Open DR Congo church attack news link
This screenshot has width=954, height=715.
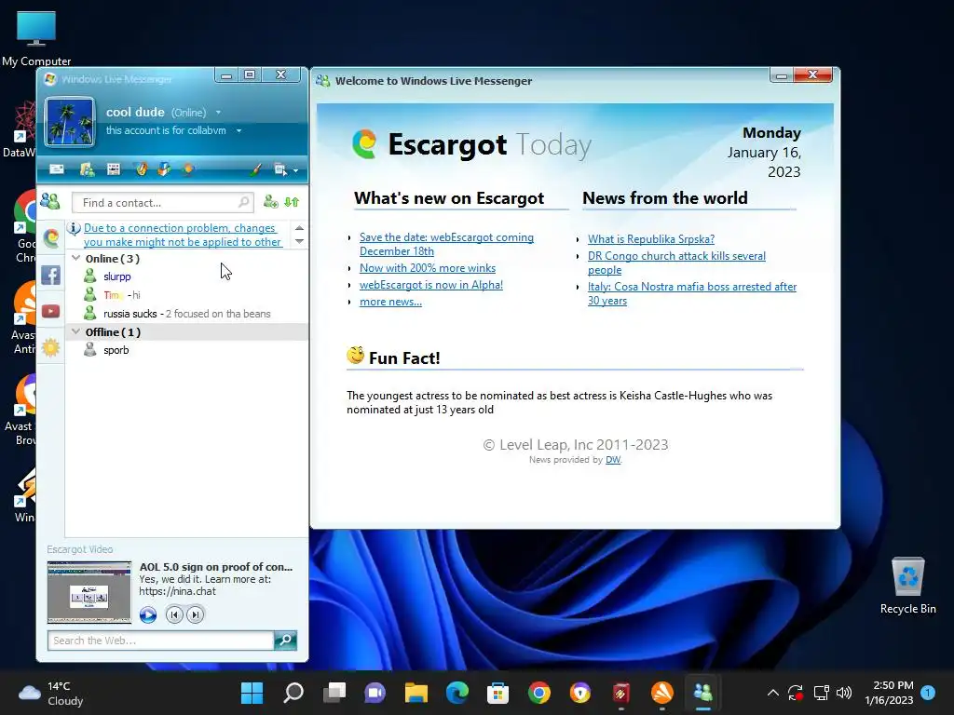676,263
